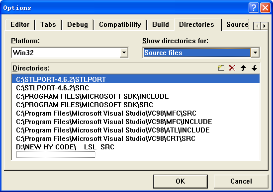Open the Build tab

coord(161,24)
